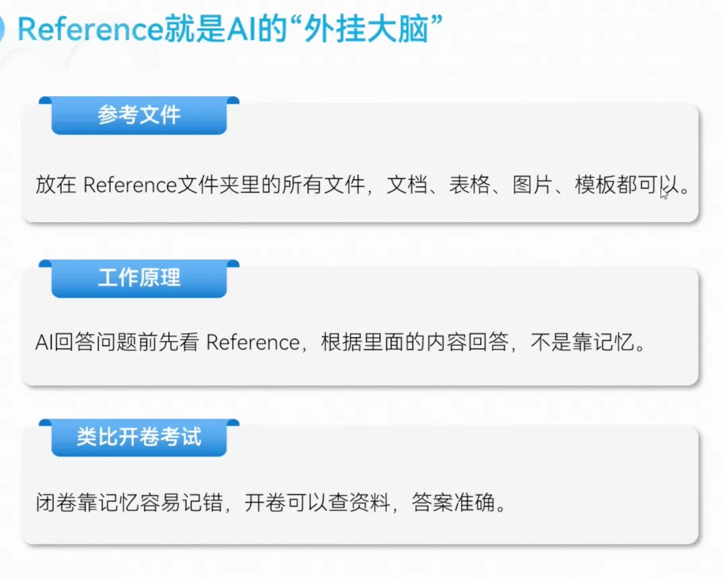Click the left ribbon fold of 参考文件 banner

coord(45,100)
